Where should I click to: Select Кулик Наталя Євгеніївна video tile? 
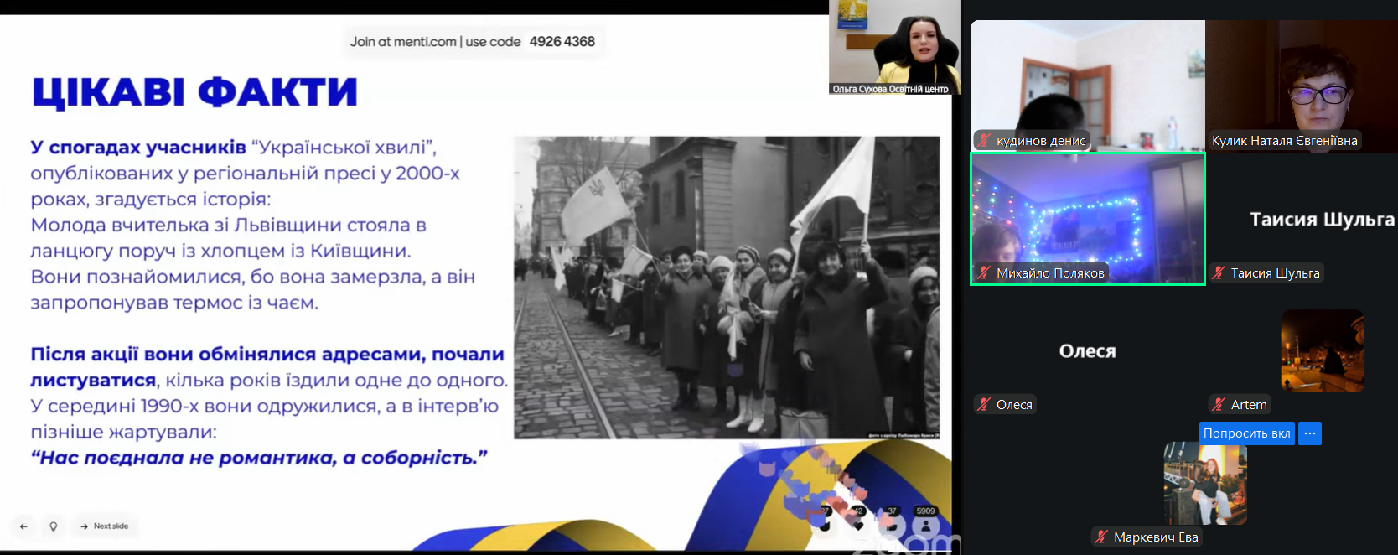click(1301, 84)
